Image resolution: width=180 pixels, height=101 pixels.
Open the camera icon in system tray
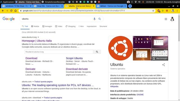[128, 2]
